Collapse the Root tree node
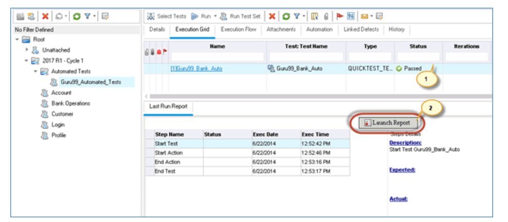Viewport: 508px width, 222px height. [17, 40]
